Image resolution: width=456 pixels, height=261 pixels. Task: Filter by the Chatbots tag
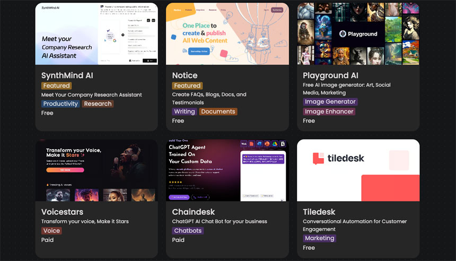point(188,231)
